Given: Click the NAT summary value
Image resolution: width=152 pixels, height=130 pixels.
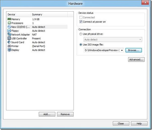Looking at the screenshot, I should (34, 35).
